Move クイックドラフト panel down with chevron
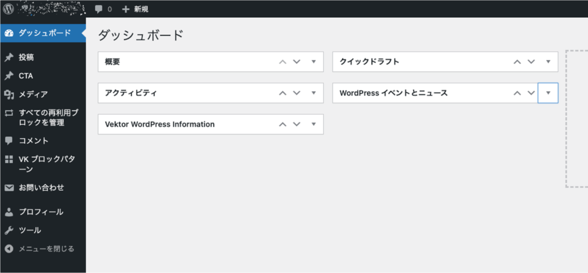 coord(531,62)
